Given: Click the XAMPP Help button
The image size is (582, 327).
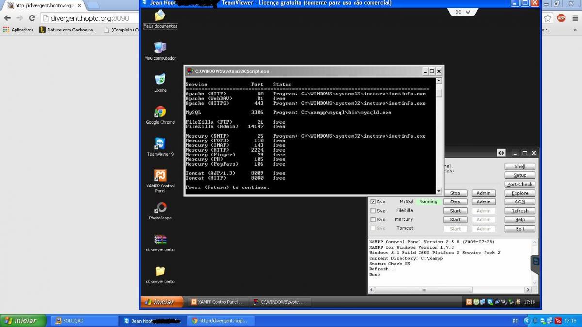Looking at the screenshot, I should tap(520, 219).
